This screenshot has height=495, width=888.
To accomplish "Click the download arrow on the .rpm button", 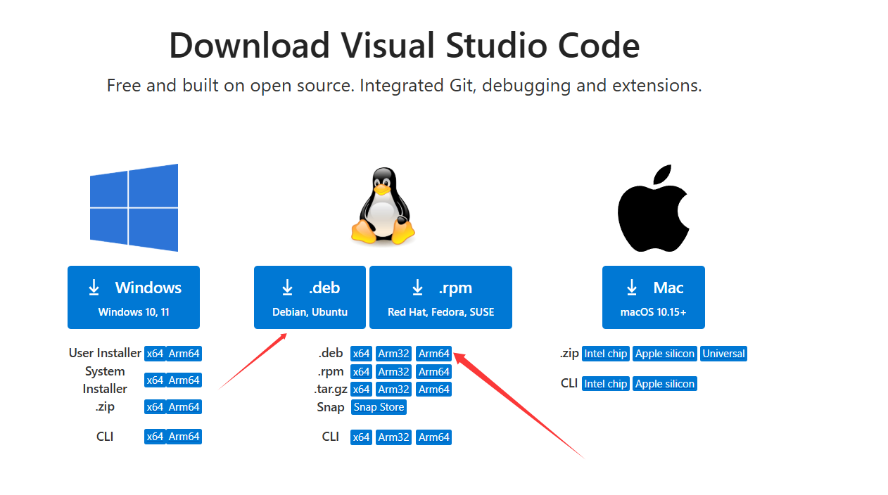I will click(x=417, y=287).
